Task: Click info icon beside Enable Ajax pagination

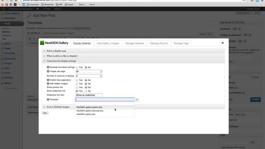Action: (48, 80)
